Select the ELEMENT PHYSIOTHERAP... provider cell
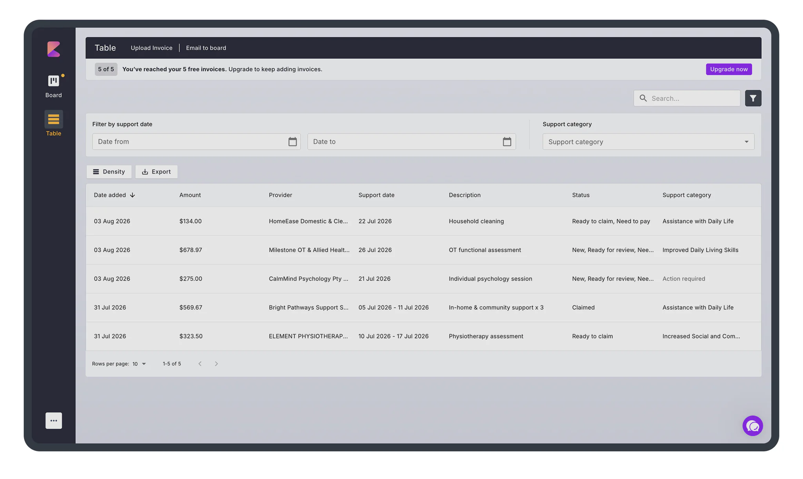Image resolution: width=803 pixels, height=479 pixels. (308, 336)
